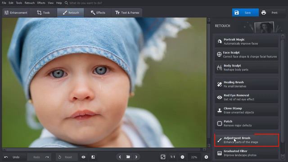Viewport: 288px width, 162px height.
Task: Click the baby photo on canvas
Action: click(104, 82)
